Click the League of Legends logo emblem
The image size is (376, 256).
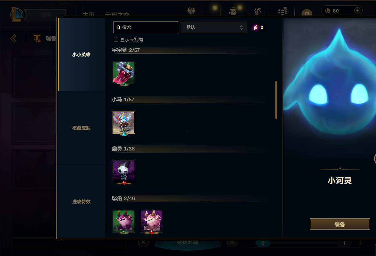[17, 15]
